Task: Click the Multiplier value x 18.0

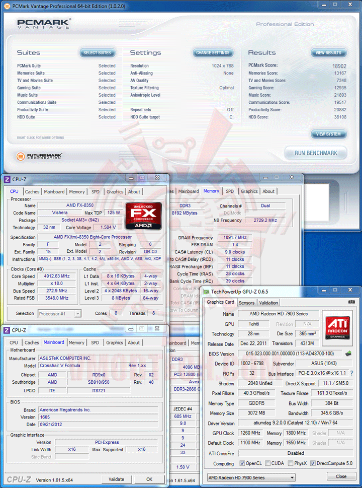Action: (57, 284)
